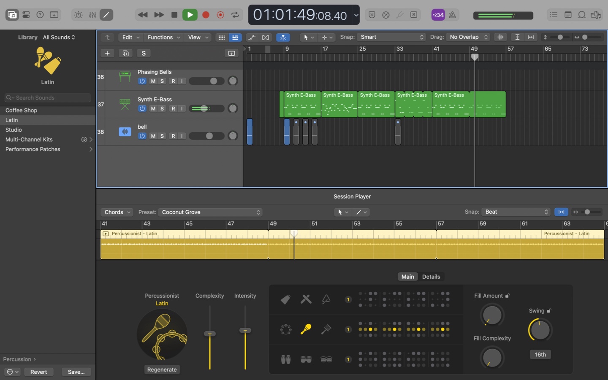Open the Mixer from the control bar
The width and height of the screenshot is (608, 380).
pyautogui.click(x=92, y=15)
